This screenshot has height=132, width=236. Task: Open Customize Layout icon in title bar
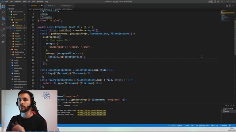(218, 1)
